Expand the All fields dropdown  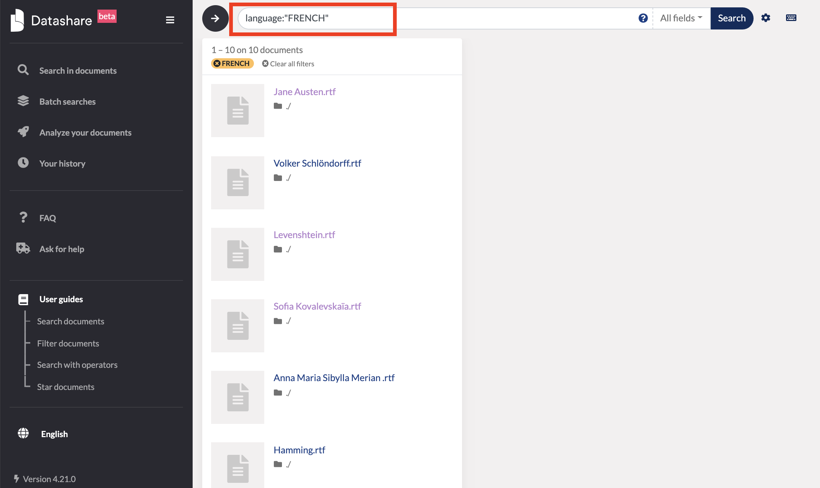681,18
